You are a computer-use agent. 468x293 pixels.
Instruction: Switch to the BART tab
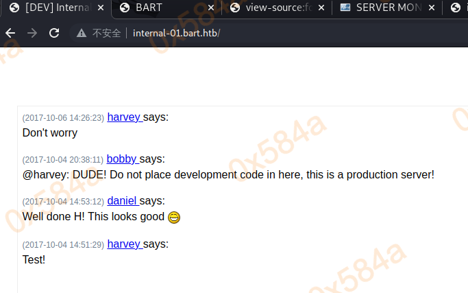pos(164,8)
